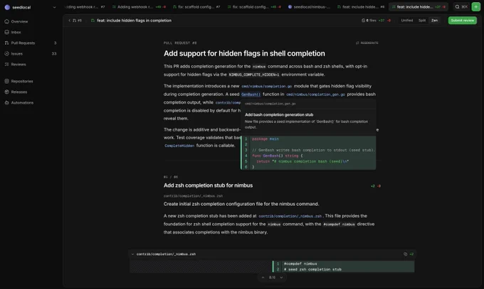Go back with the left chevron arrow

[70, 21]
